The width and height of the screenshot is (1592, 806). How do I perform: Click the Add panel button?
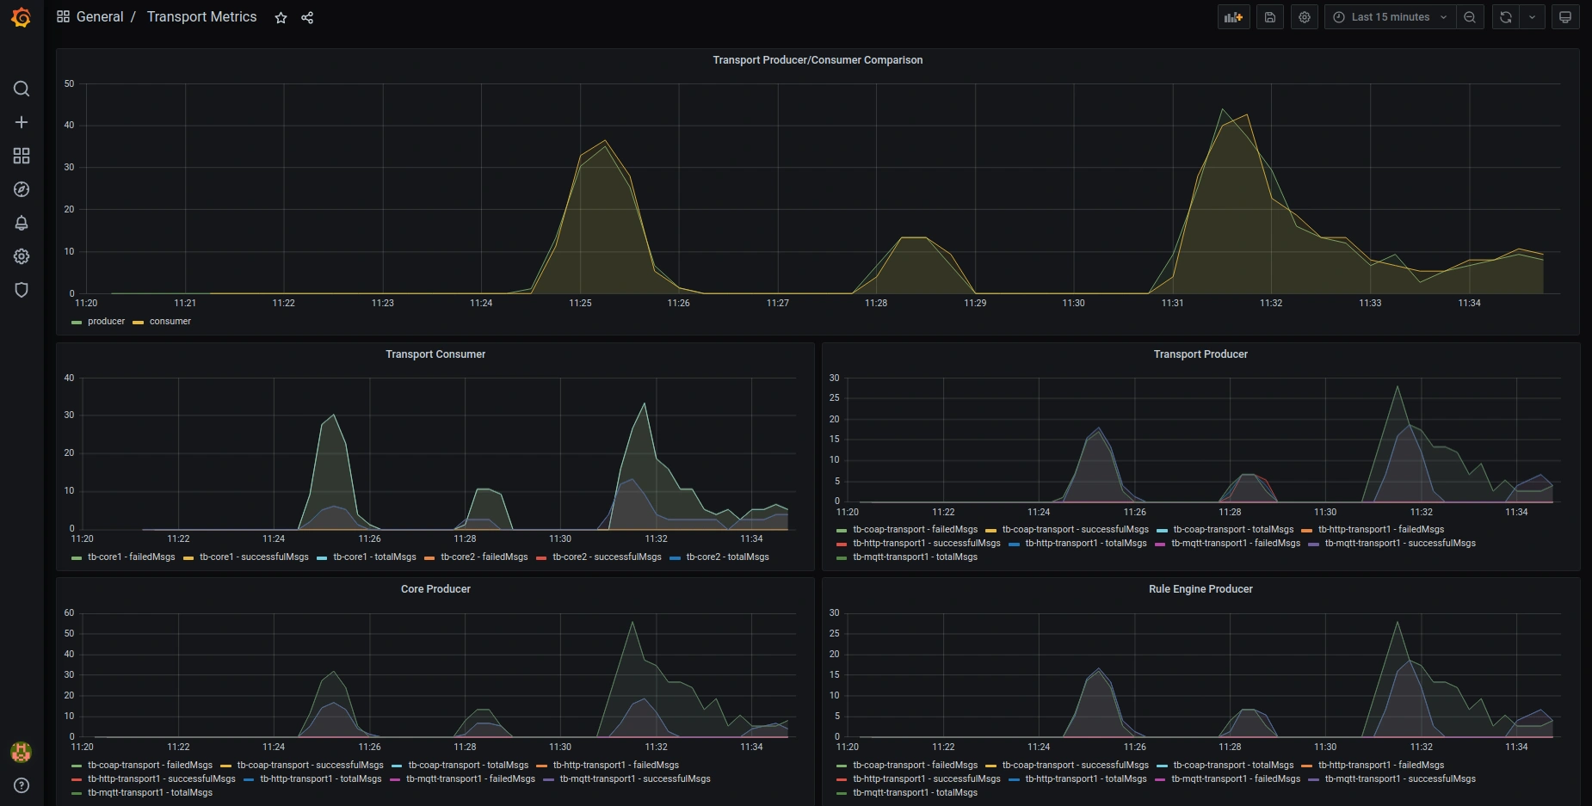tap(1233, 17)
